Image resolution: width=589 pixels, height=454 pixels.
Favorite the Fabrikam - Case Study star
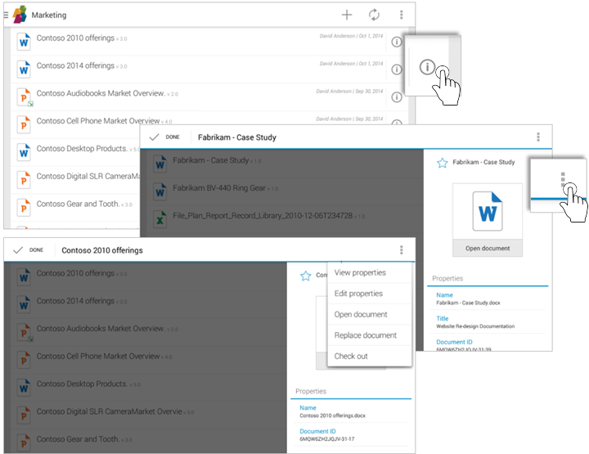click(443, 163)
